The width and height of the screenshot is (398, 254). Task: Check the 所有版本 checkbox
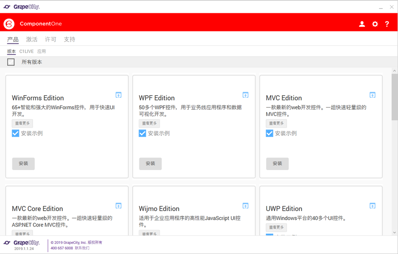pyautogui.click(x=11, y=62)
